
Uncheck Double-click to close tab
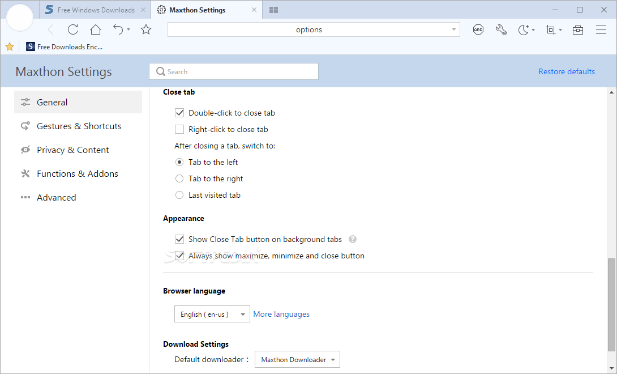tap(179, 113)
